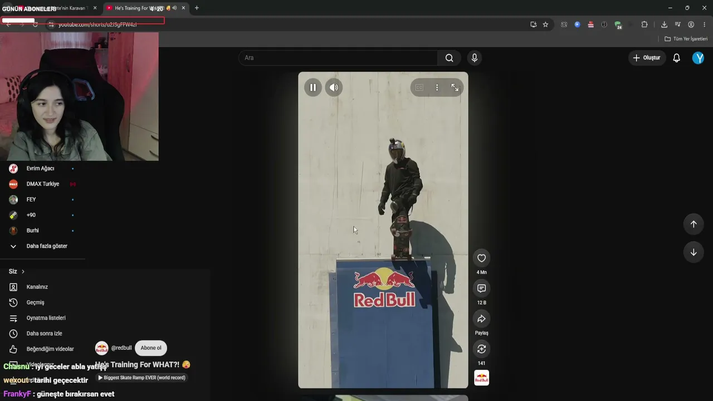The height and width of the screenshot is (401, 713).
Task: Mute the tab via its speaker icon
Action: (174, 8)
